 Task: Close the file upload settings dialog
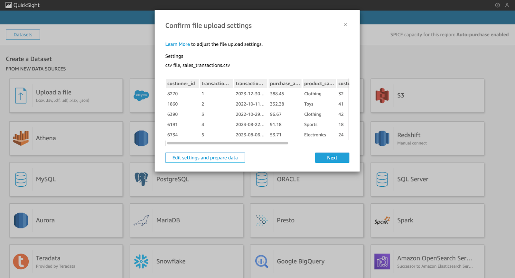point(345,25)
